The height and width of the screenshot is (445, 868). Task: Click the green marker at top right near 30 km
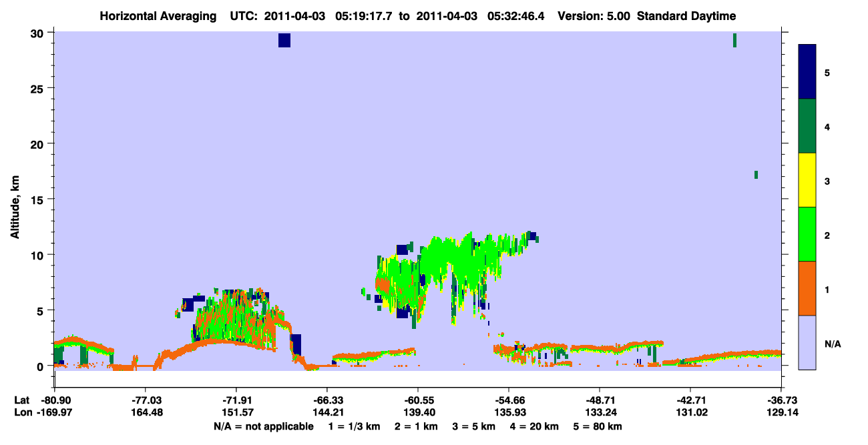[734, 40]
